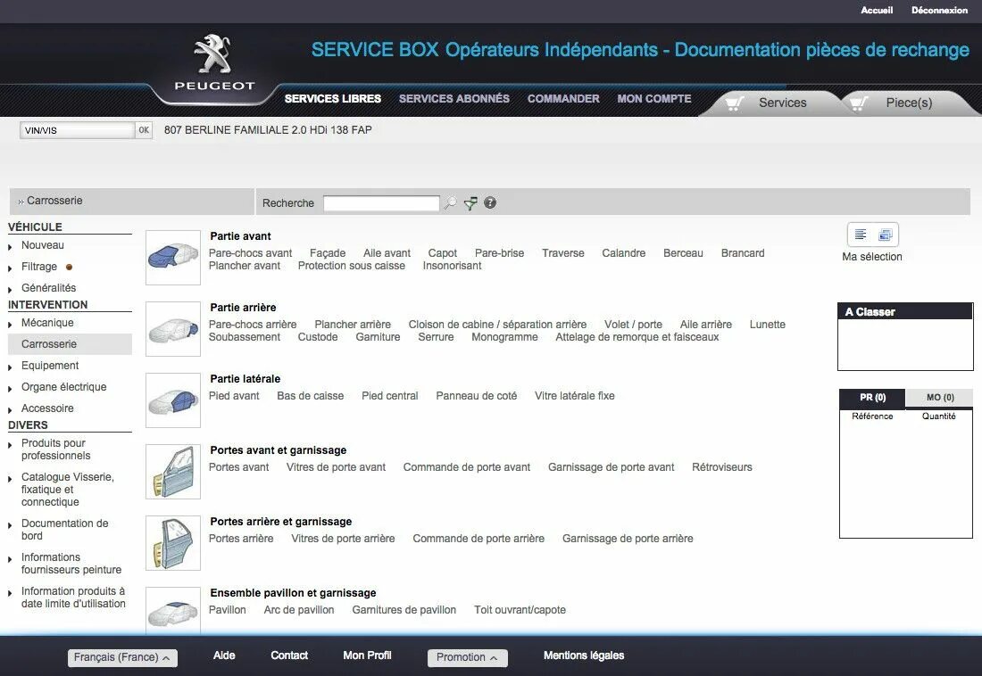Open Contact in the footer
The width and height of the screenshot is (982, 676).
[x=289, y=655]
